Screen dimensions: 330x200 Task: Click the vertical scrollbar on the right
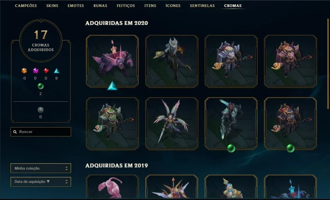click(328, 64)
